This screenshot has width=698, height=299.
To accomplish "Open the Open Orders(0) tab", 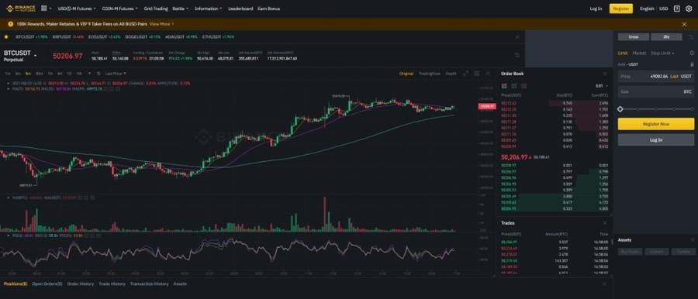I will point(47,284).
